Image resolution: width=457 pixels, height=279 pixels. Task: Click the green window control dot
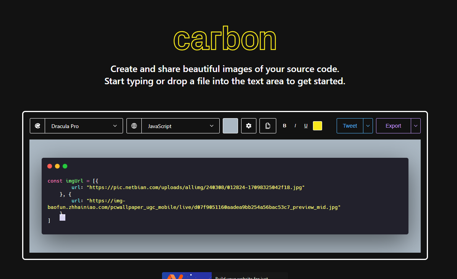point(65,166)
